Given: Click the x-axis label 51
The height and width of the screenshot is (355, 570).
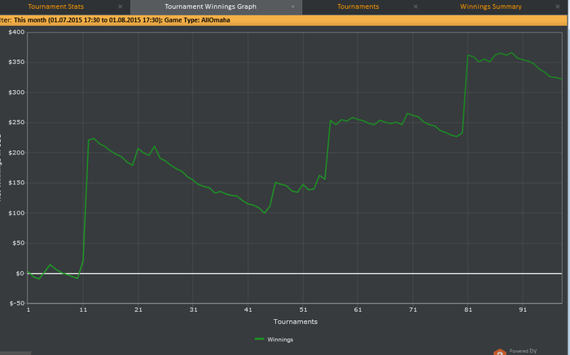Looking at the screenshot, I should [x=303, y=310].
